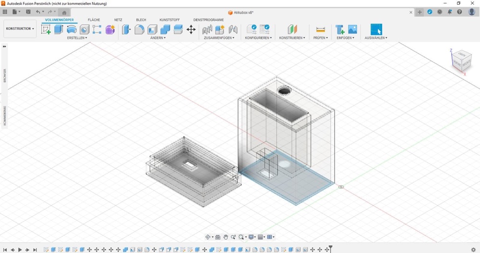Undo the last action

pyautogui.click(x=38, y=12)
